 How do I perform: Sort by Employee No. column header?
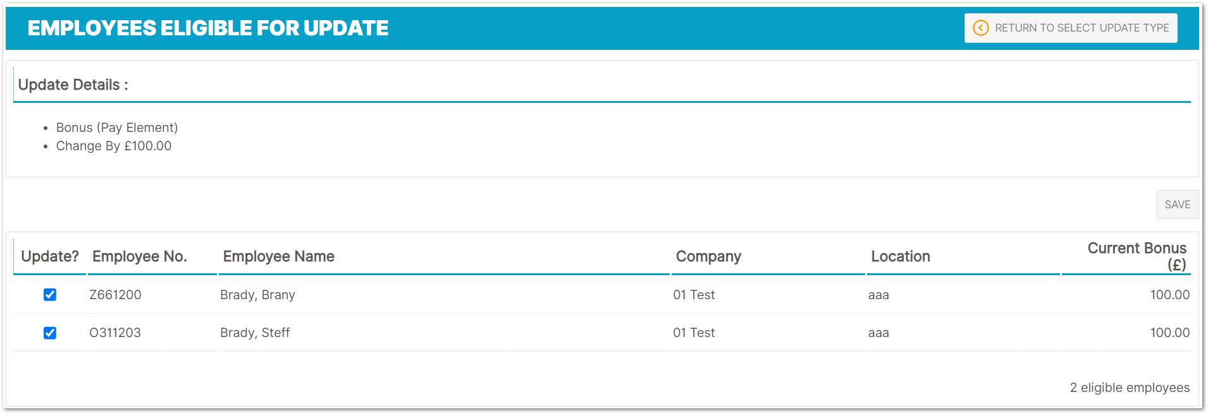coord(140,256)
